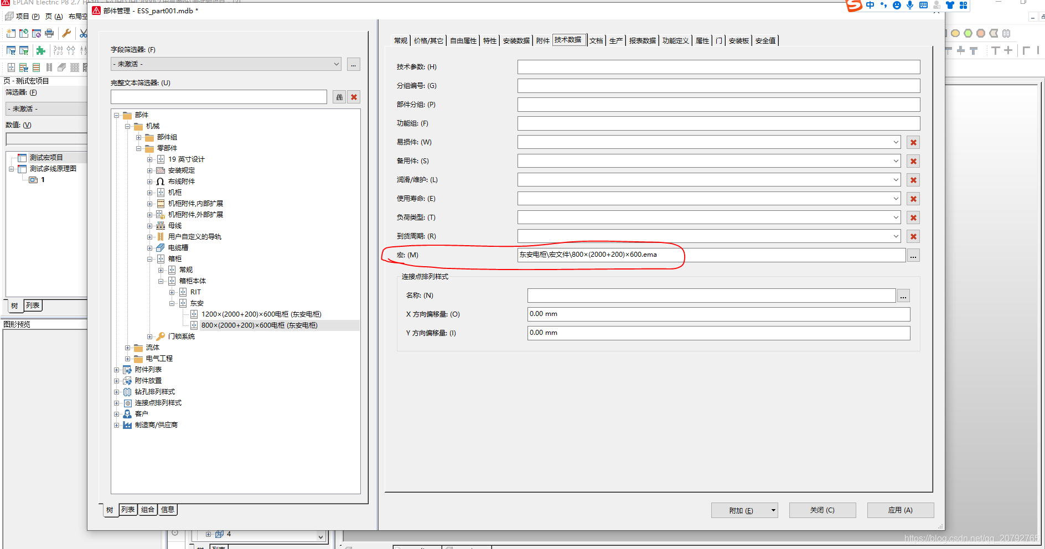Switch to the 价格/其它 tab
This screenshot has width=1045, height=549.
[428, 40]
